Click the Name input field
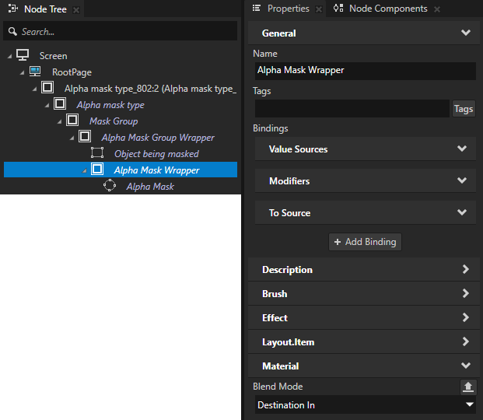This screenshot has height=420, width=483. tap(364, 70)
